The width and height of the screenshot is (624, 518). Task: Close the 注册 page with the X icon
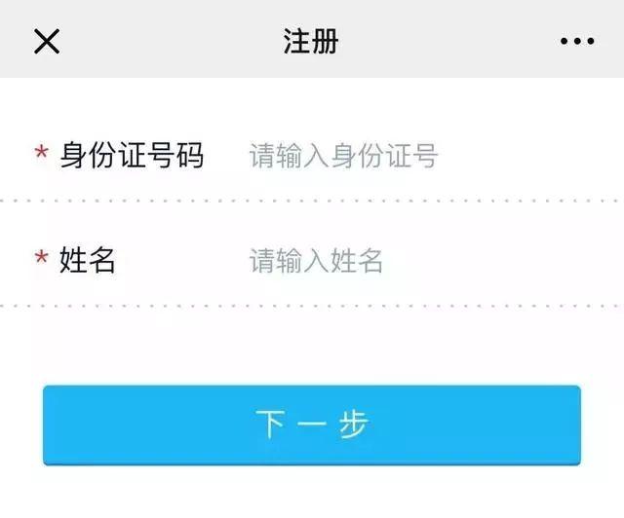pos(47,41)
